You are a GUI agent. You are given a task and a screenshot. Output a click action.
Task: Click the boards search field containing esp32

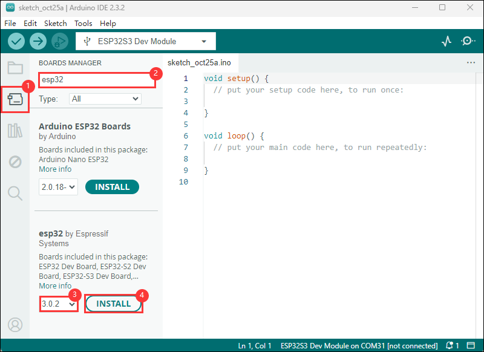[x=97, y=80]
